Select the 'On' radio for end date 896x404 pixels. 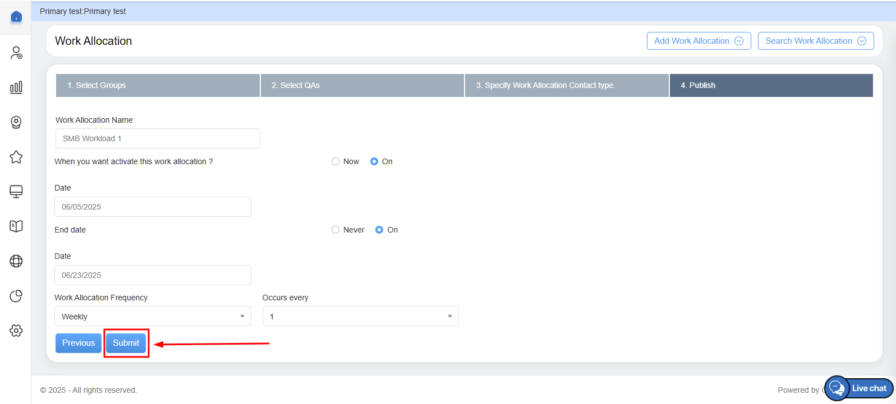[379, 230]
